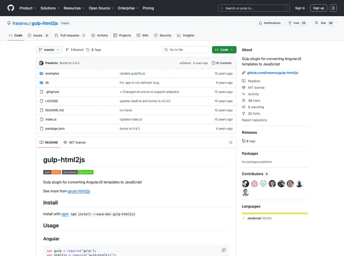The image size is (344, 256).
Task: Copy the Angular code snippet
Action: coord(223,250)
